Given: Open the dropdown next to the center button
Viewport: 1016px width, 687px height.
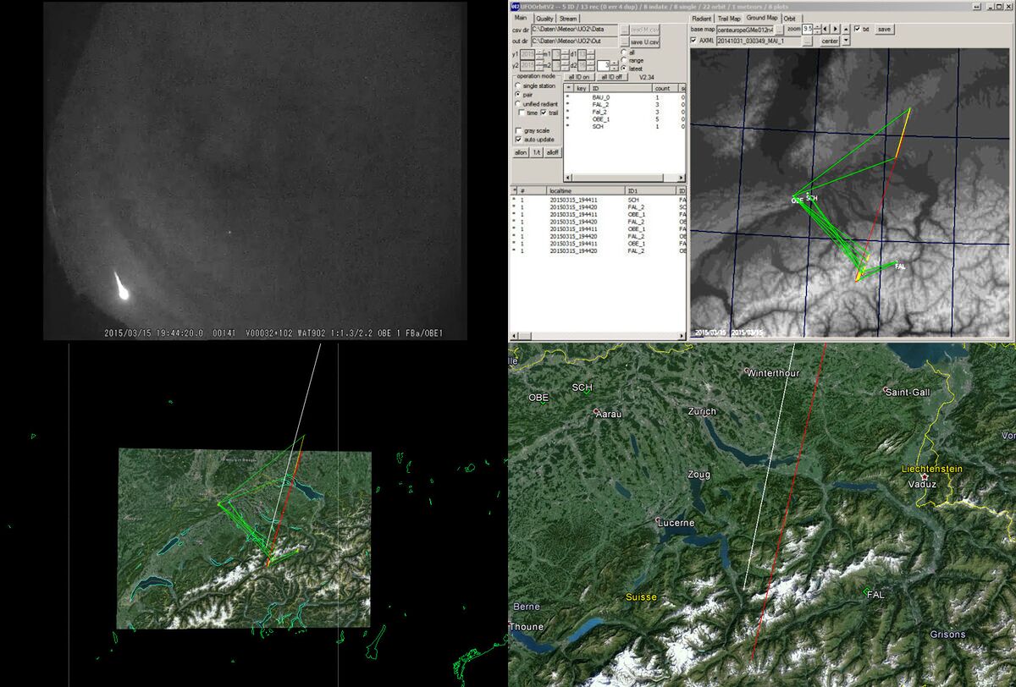Looking at the screenshot, I should click(x=848, y=41).
